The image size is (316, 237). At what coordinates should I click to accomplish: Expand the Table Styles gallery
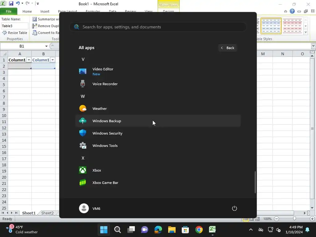coord(306,32)
